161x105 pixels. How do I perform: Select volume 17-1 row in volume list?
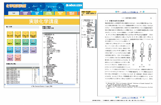coord(22,71)
